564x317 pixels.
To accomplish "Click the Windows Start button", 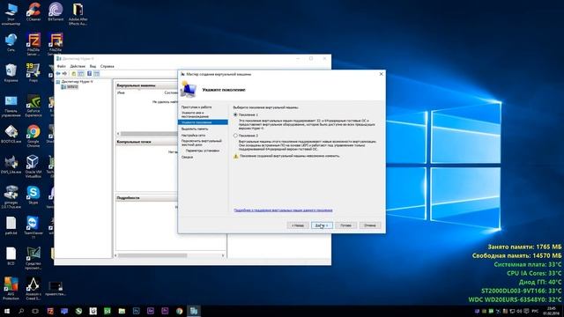I will 7,311.
